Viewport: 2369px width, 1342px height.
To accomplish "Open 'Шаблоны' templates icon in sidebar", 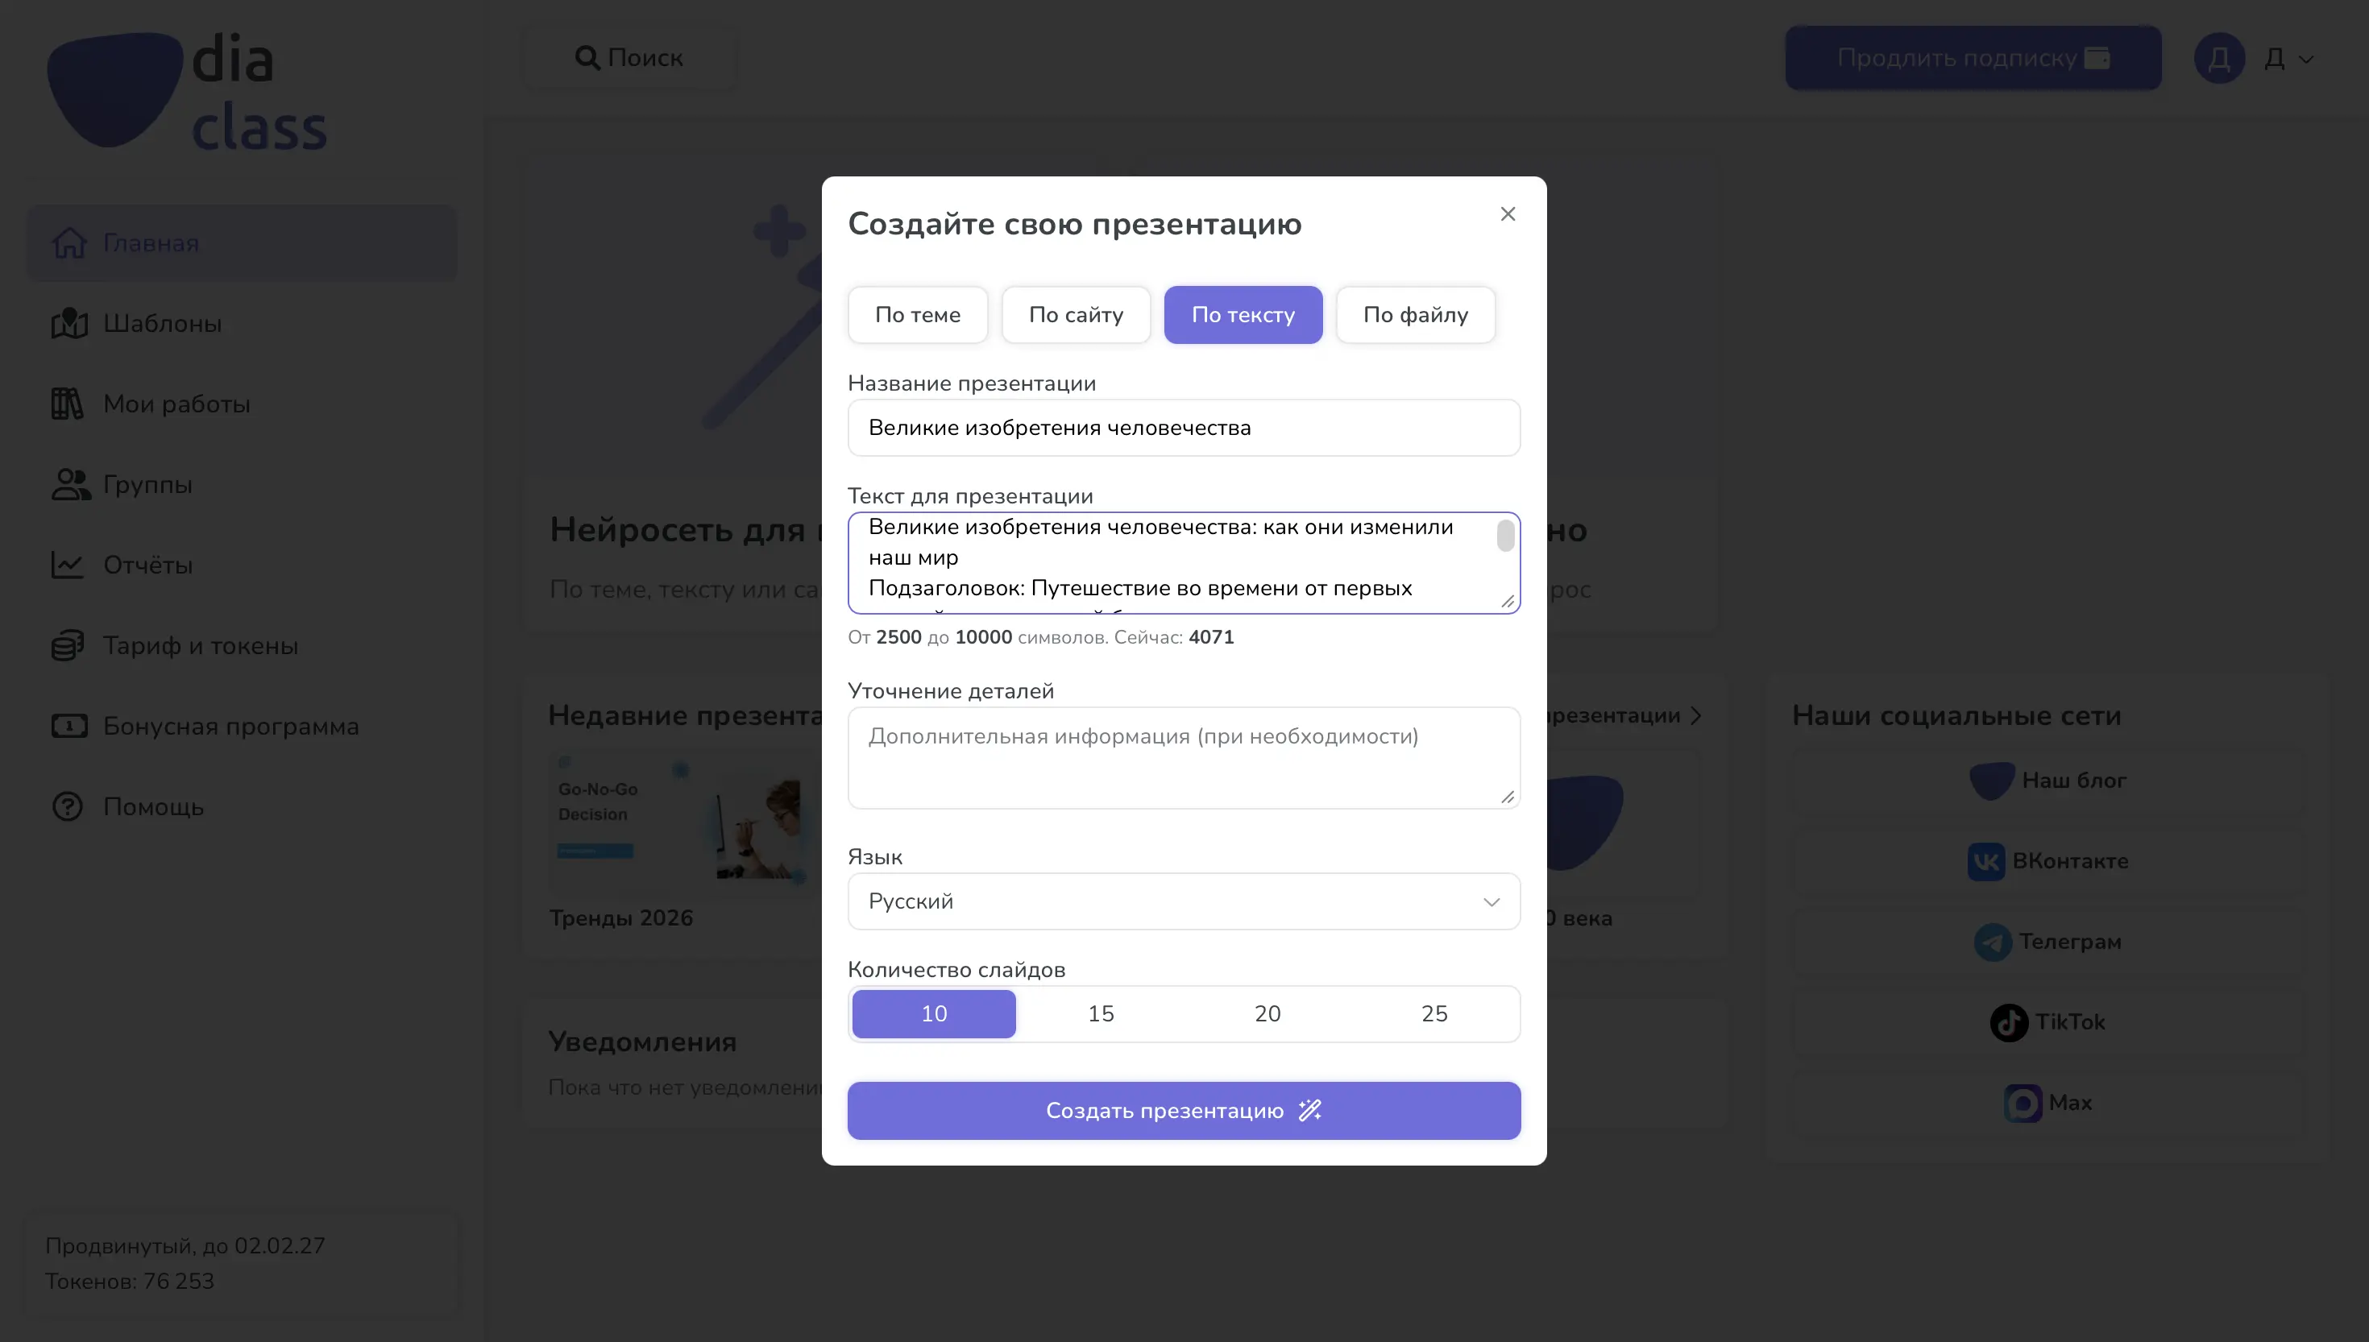I will pos(69,324).
